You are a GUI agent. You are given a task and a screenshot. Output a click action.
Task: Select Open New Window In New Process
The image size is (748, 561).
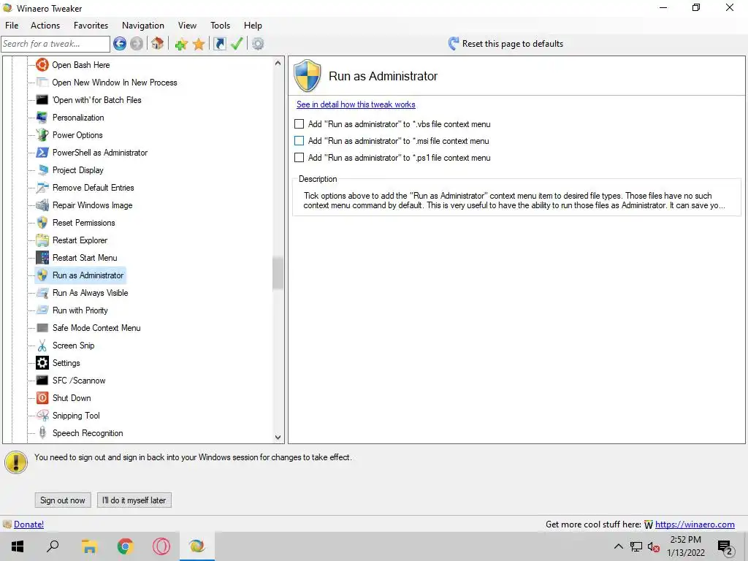coord(115,82)
